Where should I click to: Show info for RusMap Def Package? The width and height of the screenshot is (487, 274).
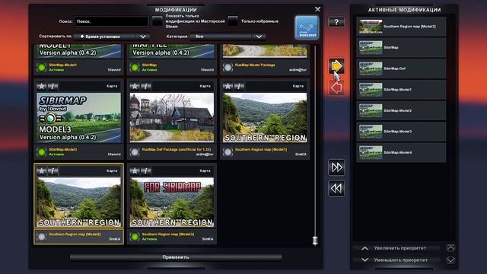point(145,86)
